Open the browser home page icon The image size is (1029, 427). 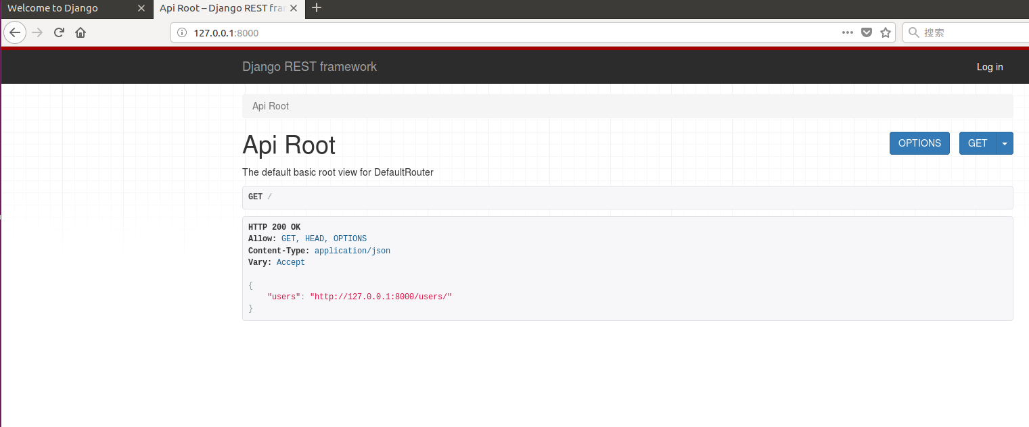(81, 32)
